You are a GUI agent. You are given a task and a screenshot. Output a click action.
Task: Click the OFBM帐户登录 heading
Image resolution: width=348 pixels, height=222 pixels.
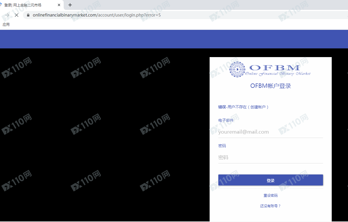(x=271, y=86)
